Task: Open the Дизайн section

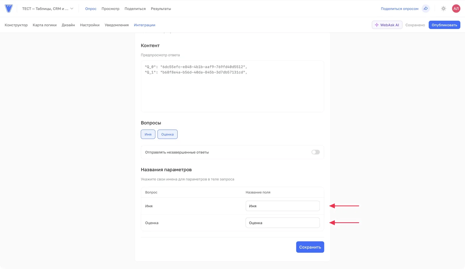Action: [x=68, y=25]
